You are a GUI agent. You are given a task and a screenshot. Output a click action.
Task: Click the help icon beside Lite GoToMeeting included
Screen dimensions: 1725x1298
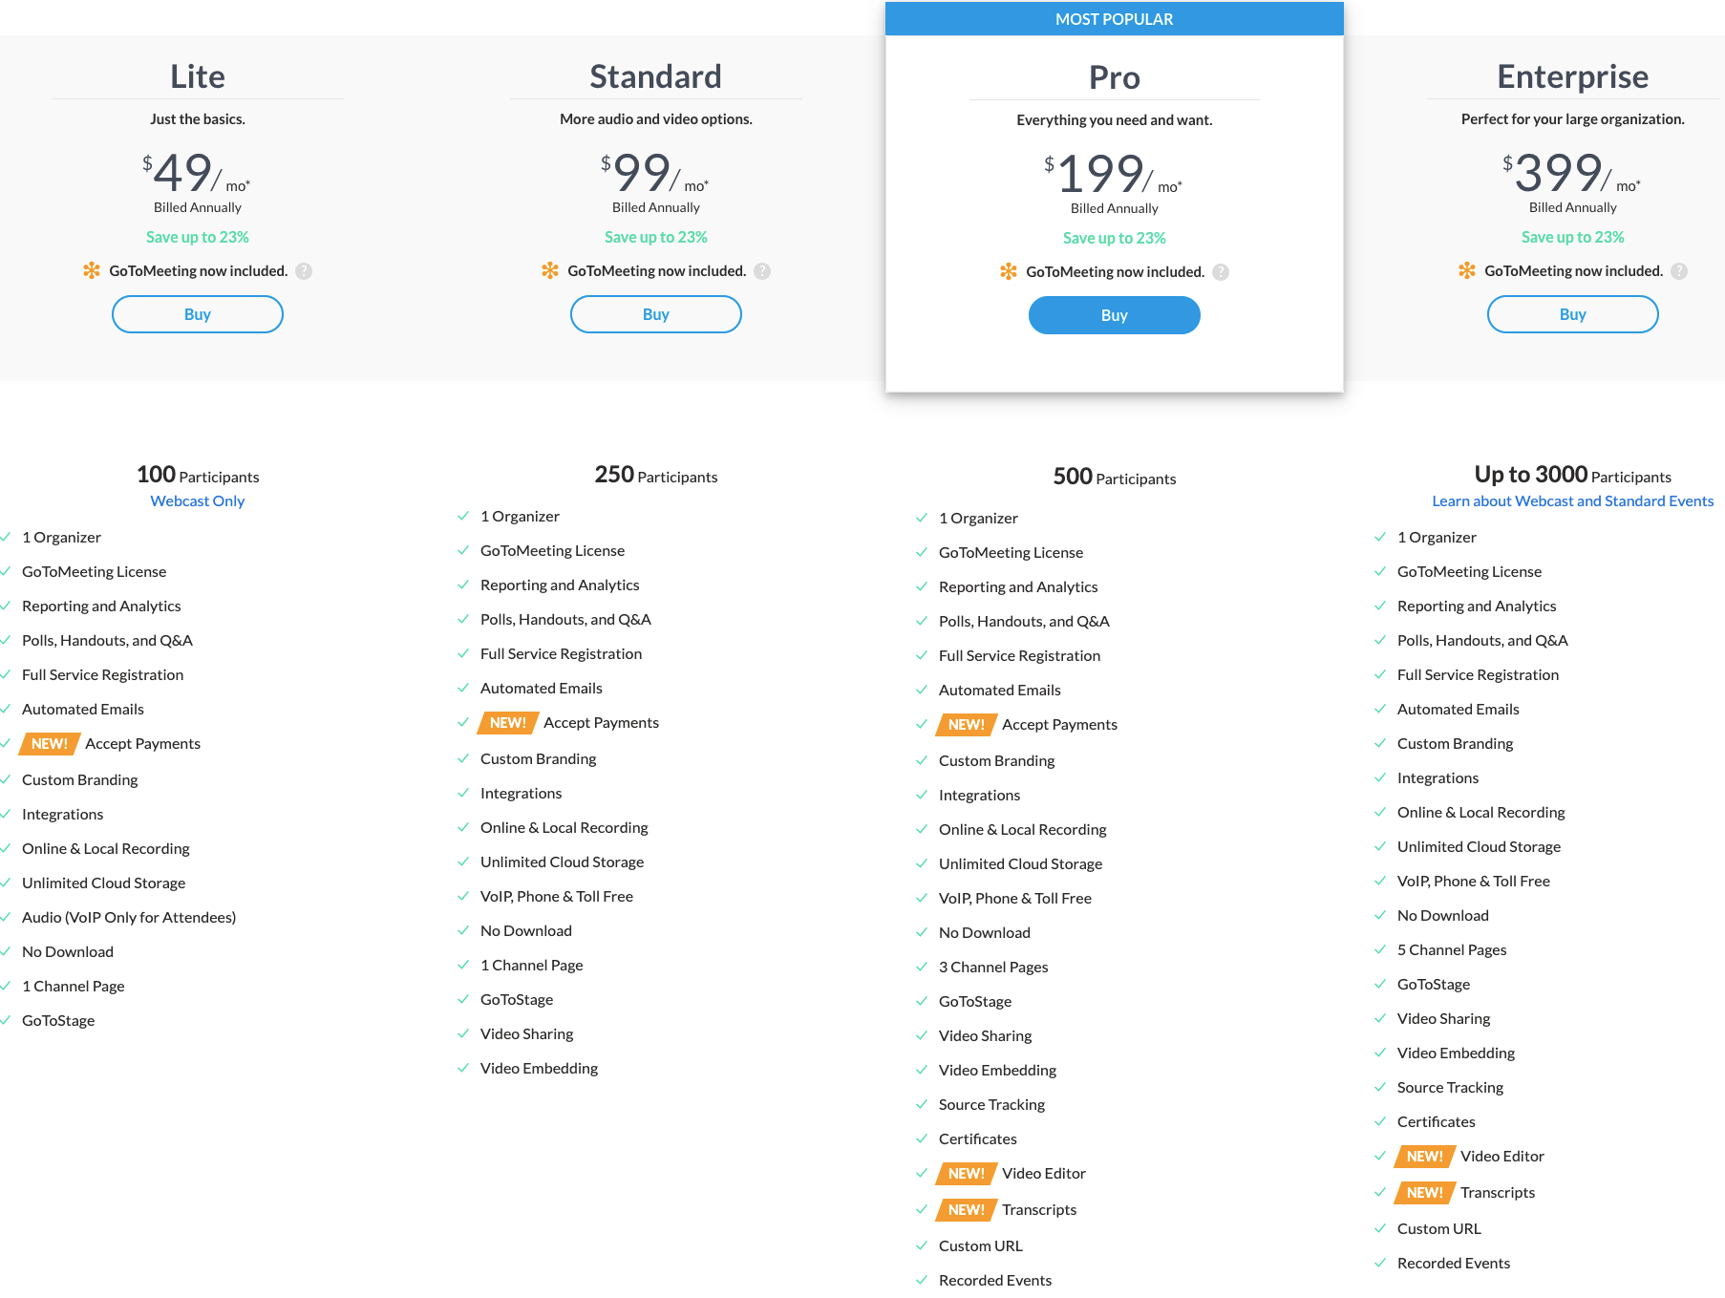pyautogui.click(x=304, y=271)
